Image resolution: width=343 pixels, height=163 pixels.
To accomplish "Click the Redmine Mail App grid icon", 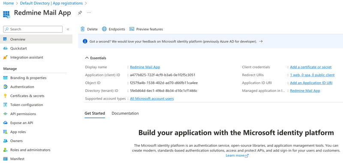I will point(6,15).
